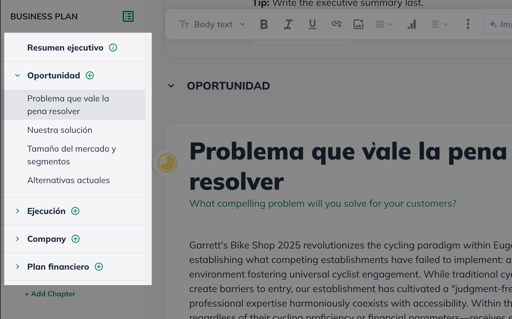This screenshot has height=319, width=512.
Task: Click the circular progress indicator
Action: (167, 163)
